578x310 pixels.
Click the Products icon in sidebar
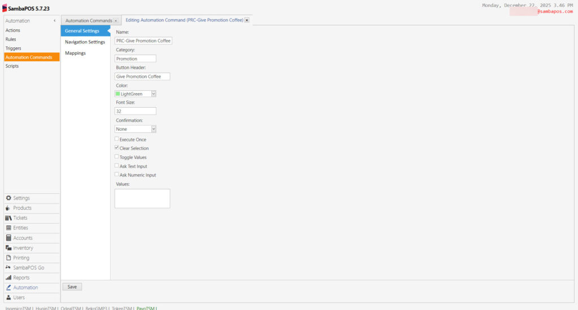[8, 208]
